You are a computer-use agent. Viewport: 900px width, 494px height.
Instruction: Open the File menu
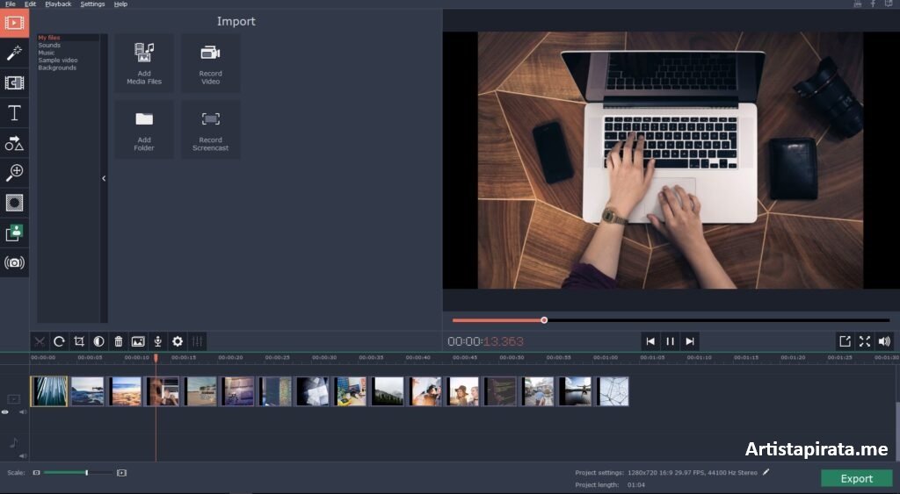[x=10, y=4]
